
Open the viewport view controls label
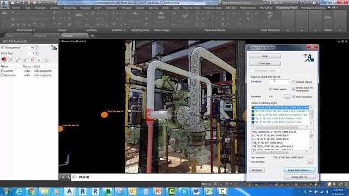(73, 41)
